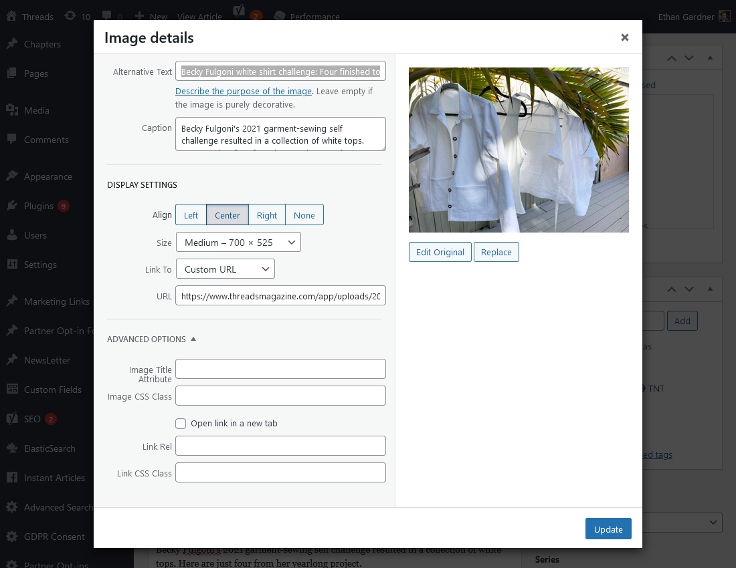Screen dimensions: 736x568
Task: Click the updates icon in admin bar
Action: [x=77, y=17]
